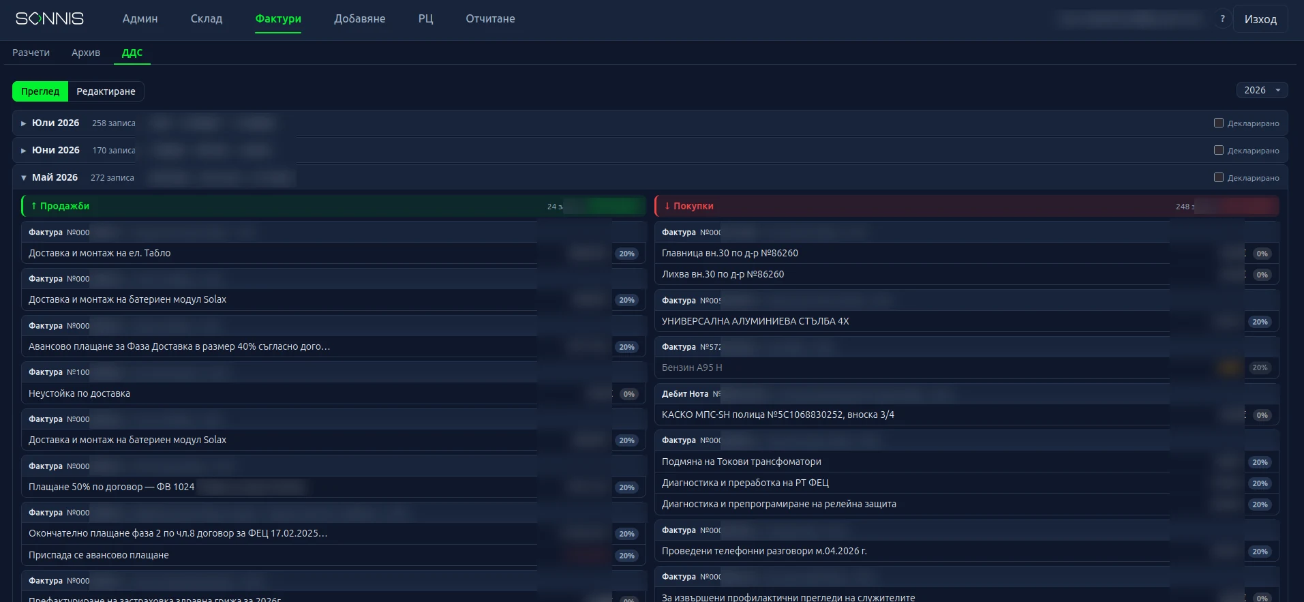Select 'Диагностика и преработка на РТ ФЕЦ' row
1304x602 pixels.
[x=967, y=483]
